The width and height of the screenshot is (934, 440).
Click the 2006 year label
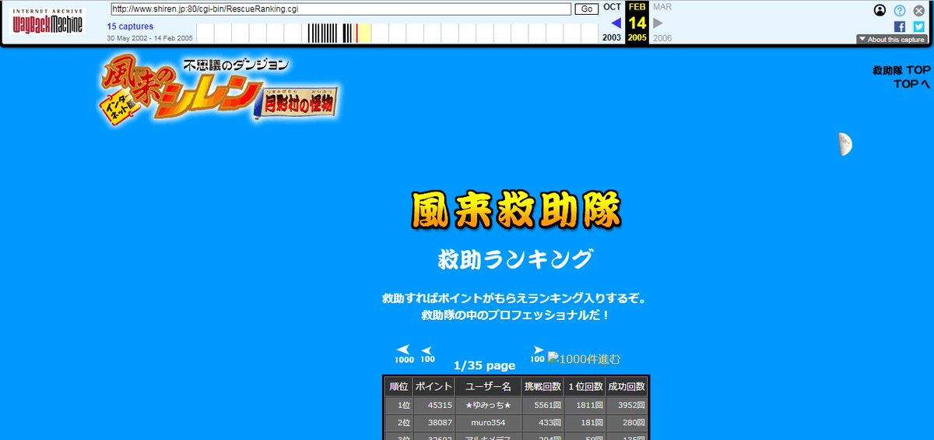coord(662,38)
